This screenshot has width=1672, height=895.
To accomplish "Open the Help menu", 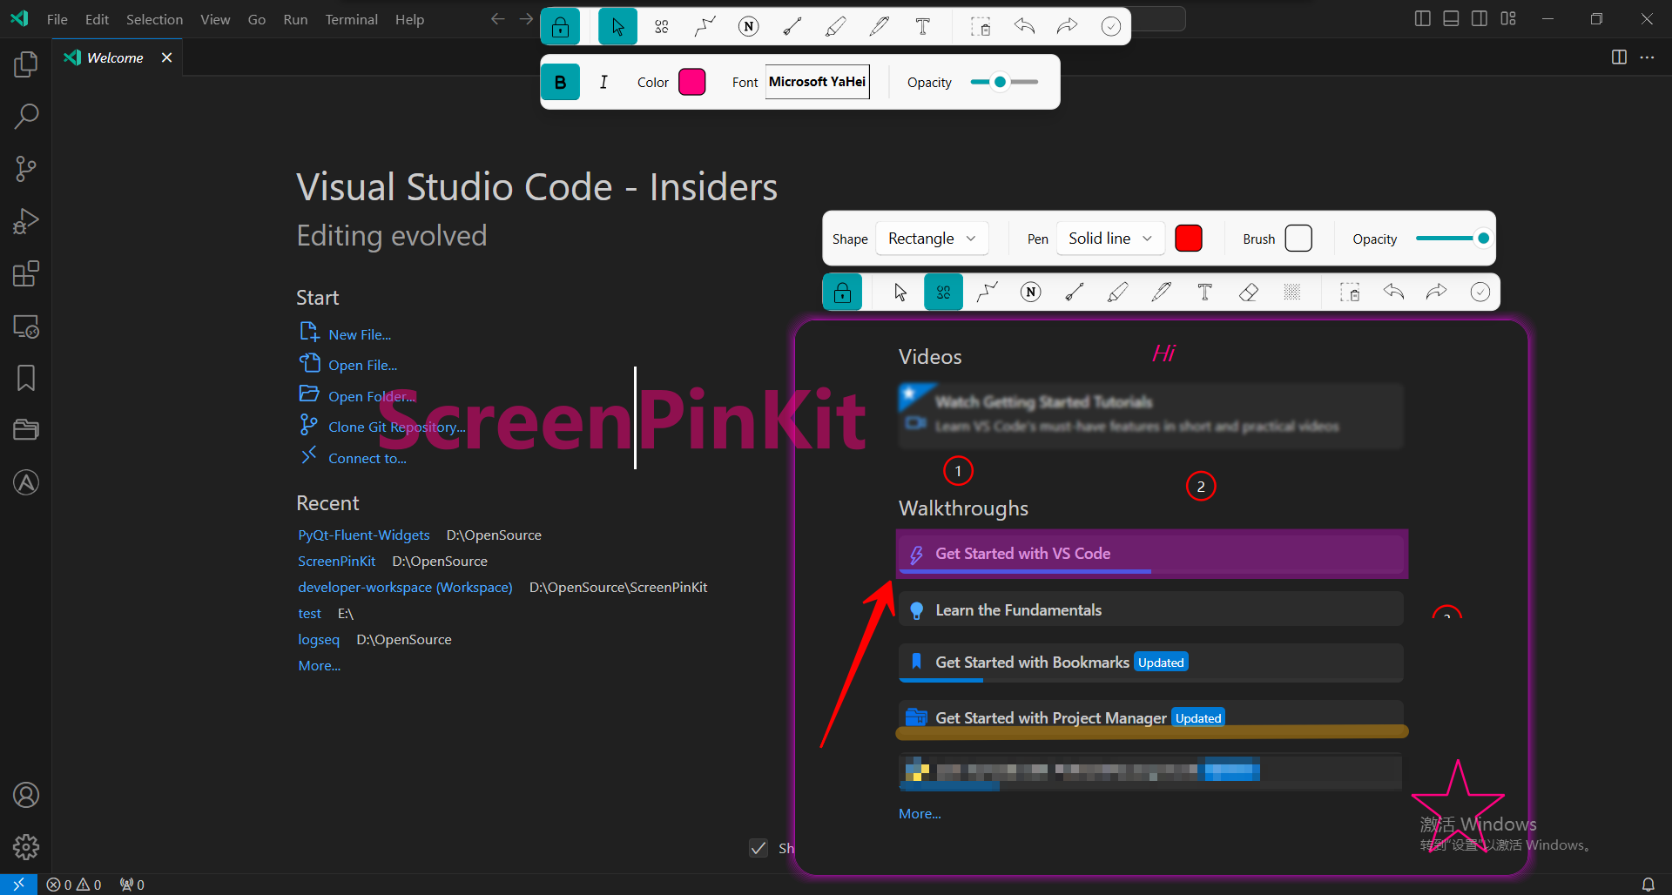I will pos(409,19).
